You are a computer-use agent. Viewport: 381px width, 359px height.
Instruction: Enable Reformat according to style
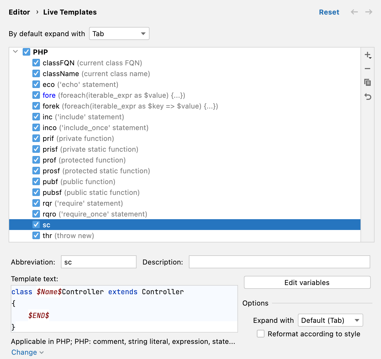[x=261, y=334]
